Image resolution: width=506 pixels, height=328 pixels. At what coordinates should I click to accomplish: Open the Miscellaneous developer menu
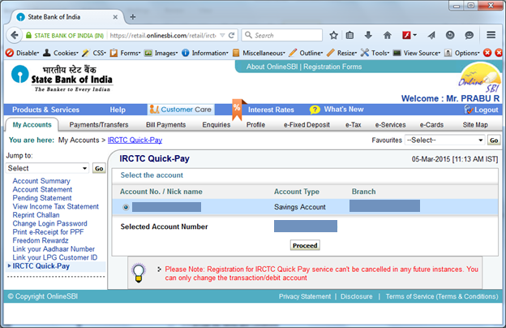click(259, 53)
